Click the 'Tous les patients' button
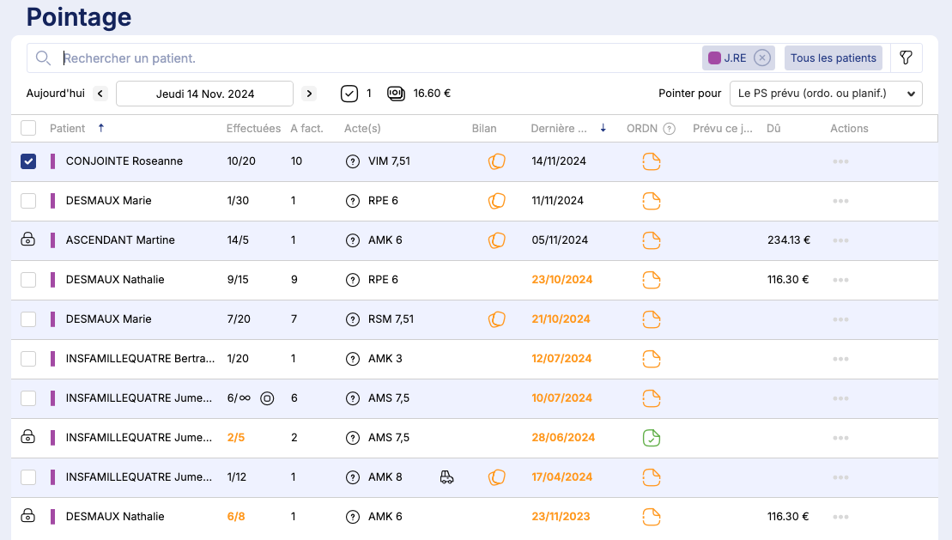This screenshot has height=540, width=952. (833, 58)
